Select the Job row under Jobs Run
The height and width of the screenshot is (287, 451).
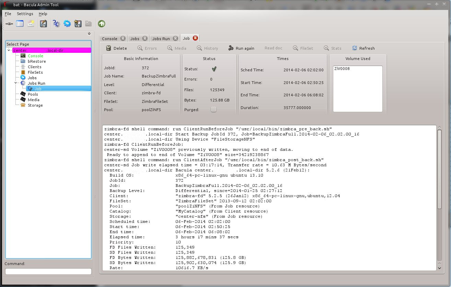58,89
